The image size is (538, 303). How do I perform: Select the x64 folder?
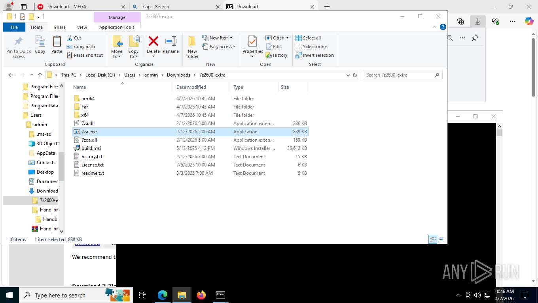click(x=190, y=115)
